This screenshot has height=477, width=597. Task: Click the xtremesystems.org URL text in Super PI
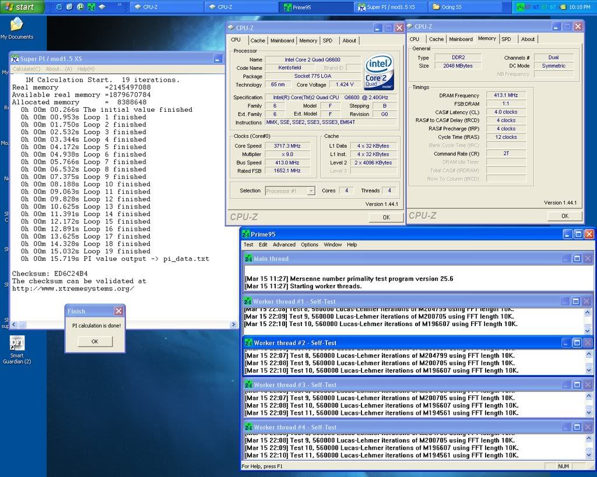[x=73, y=288]
